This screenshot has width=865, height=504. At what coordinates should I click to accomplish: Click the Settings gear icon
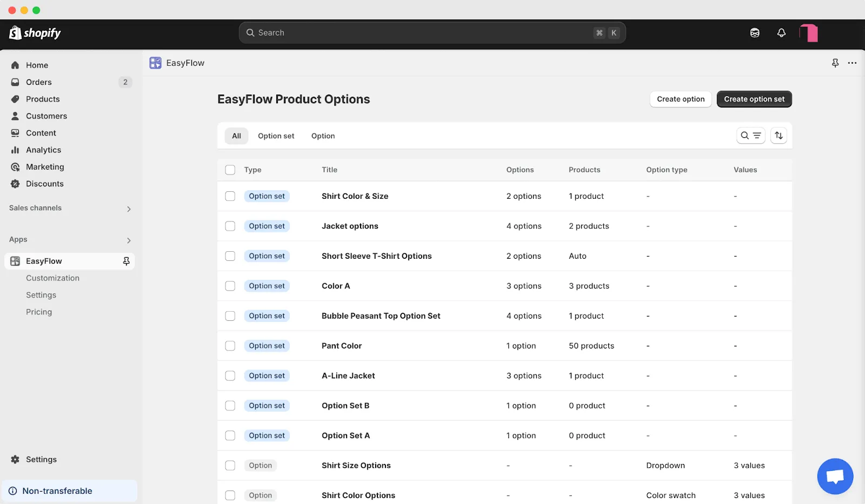click(15, 459)
